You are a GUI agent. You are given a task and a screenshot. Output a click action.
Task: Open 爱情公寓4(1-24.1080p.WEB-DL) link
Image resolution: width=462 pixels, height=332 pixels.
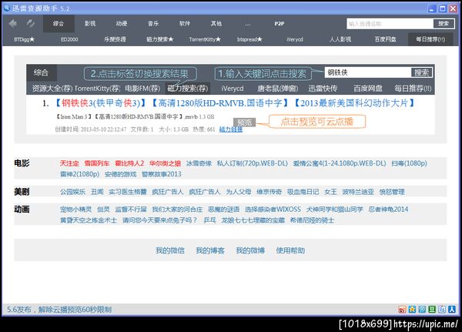(340, 163)
